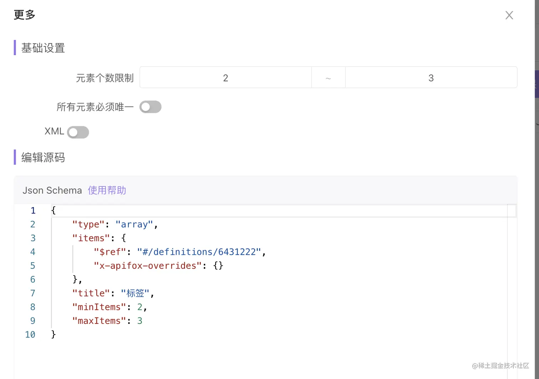539x379 pixels.
Task: Click the 基础设置 section heading
Action: (x=43, y=48)
